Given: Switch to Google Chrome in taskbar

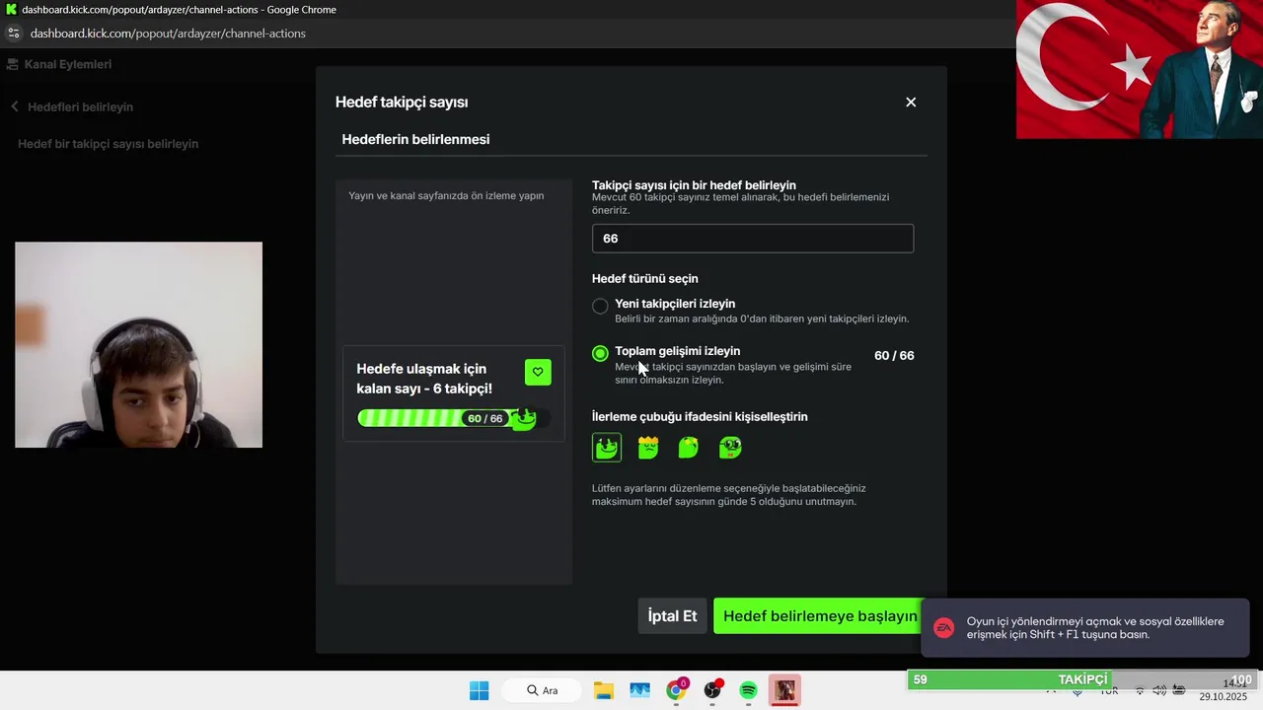Looking at the screenshot, I should pyautogui.click(x=676, y=690).
